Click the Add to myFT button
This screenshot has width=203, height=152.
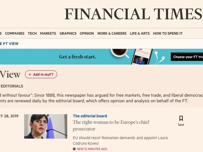point(41,75)
